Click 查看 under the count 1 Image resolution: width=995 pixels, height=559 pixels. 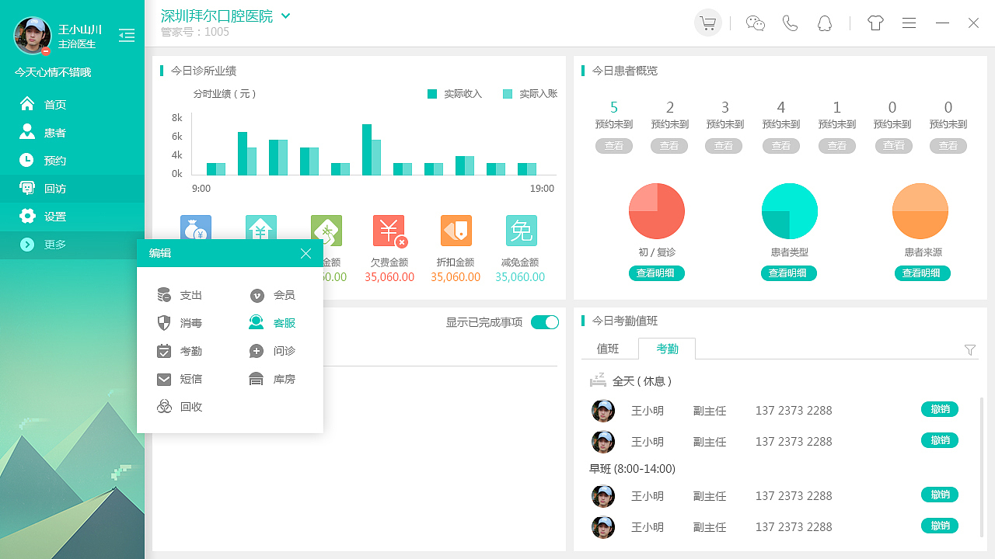pyautogui.click(x=837, y=146)
